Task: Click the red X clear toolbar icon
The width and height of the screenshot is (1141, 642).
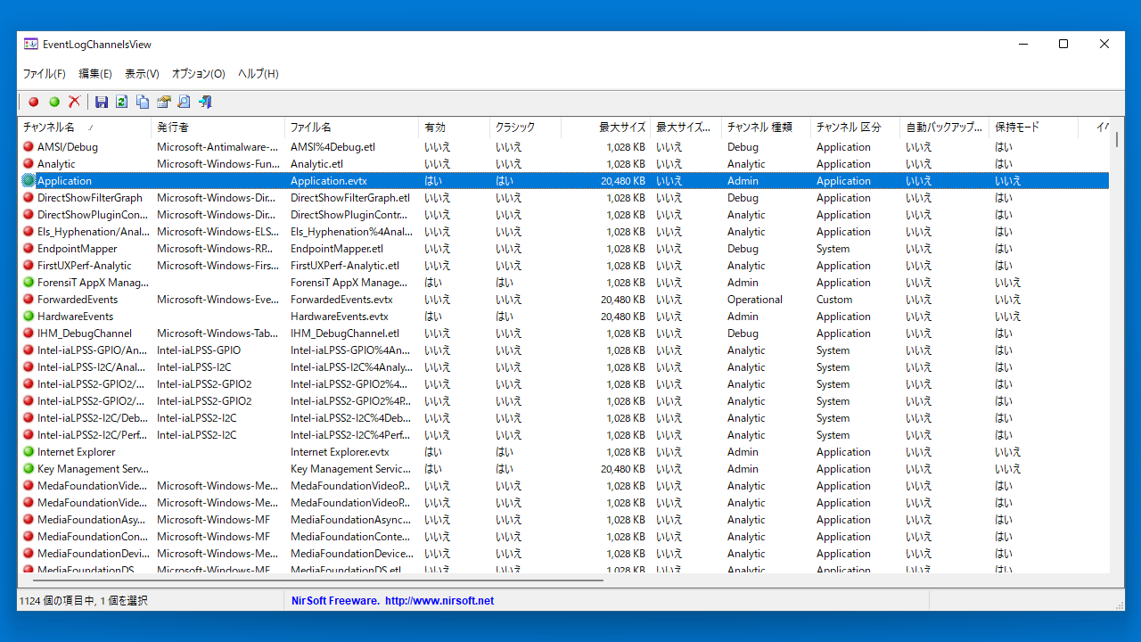Action: (75, 102)
